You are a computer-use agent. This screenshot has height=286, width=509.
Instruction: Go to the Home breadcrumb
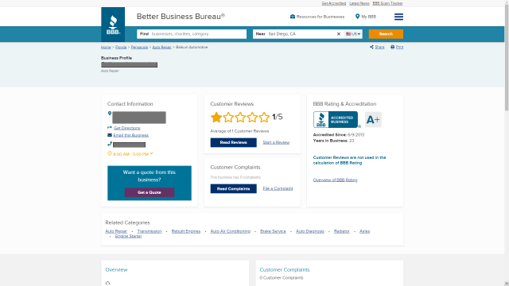coord(106,48)
